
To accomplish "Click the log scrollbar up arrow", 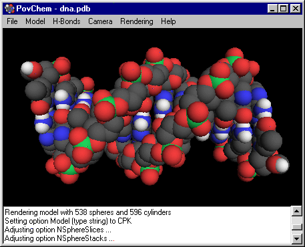I will [297, 211].
